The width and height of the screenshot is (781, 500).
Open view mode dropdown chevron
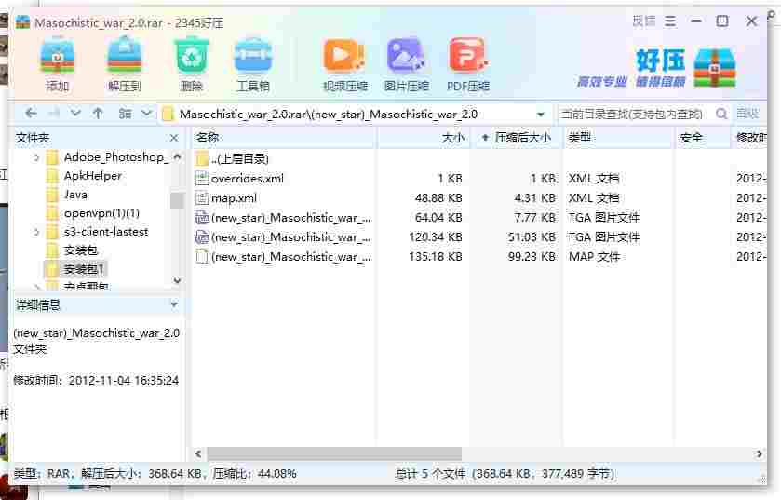pyautogui.click(x=146, y=114)
